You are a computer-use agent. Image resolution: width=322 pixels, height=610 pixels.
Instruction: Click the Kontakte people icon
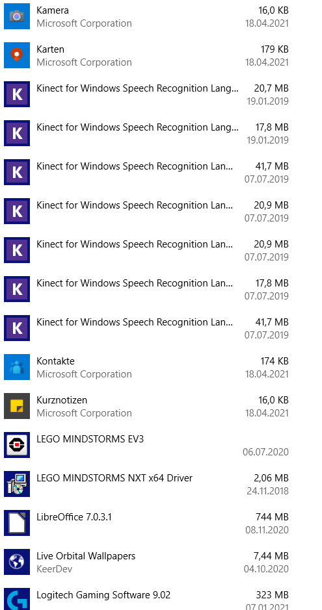17,367
